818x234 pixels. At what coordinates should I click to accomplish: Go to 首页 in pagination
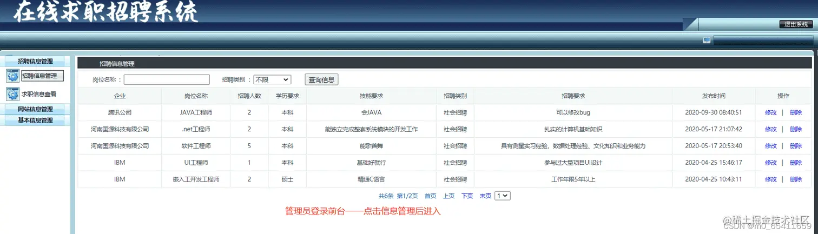point(431,196)
